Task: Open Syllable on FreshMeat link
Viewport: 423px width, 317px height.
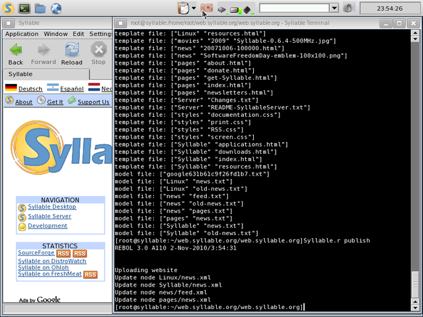Action: 50,274
